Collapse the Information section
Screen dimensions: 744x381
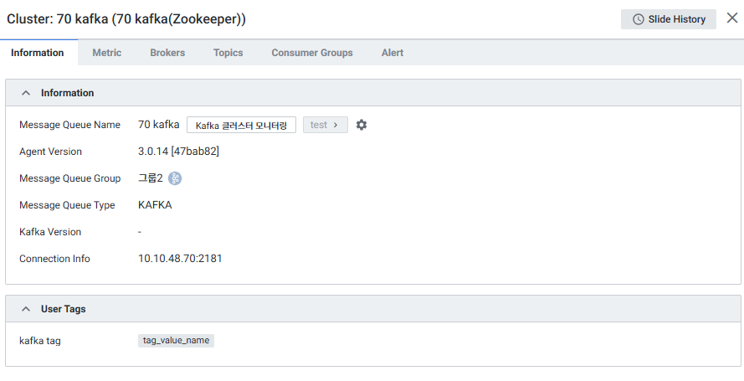(26, 93)
